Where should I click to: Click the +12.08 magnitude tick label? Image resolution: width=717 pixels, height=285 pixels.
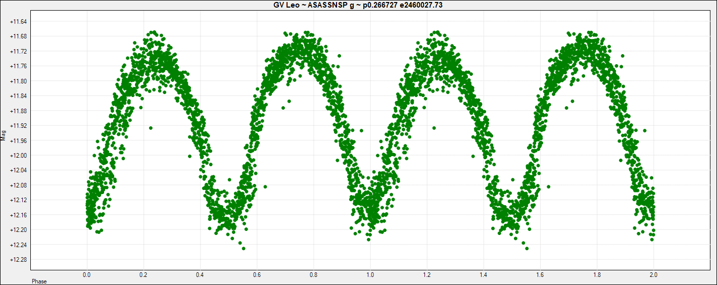coord(19,185)
